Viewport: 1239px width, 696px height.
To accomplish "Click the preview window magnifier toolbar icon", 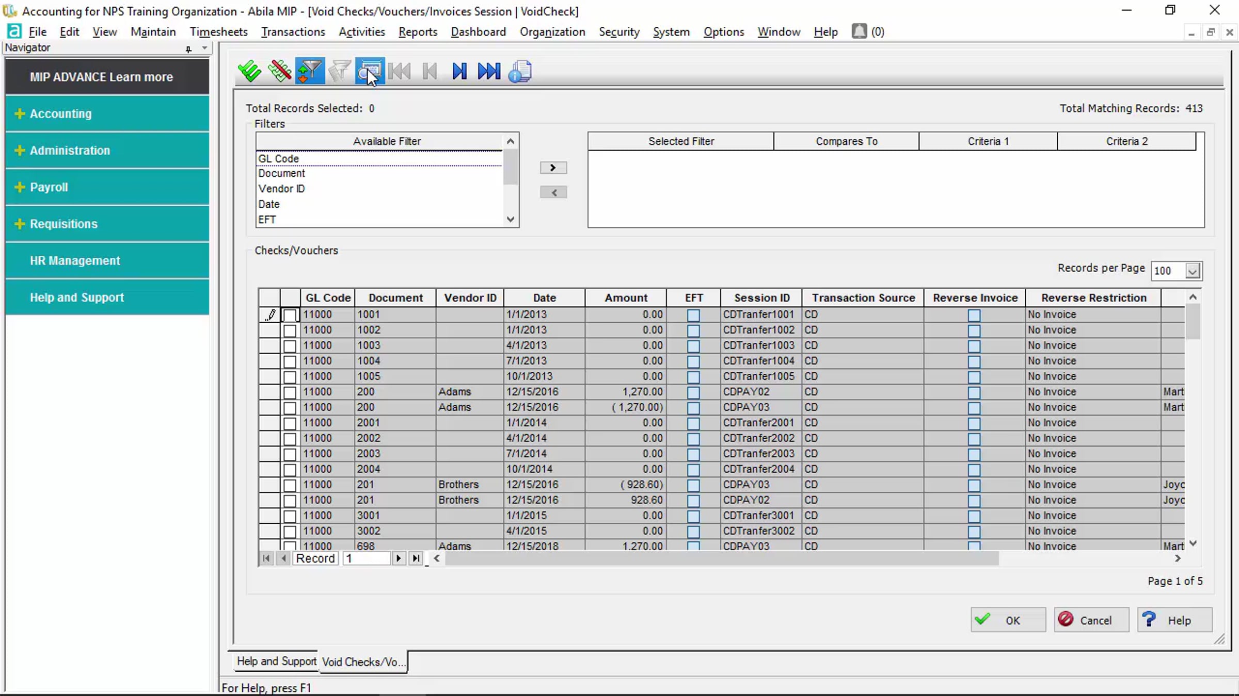I will point(370,71).
